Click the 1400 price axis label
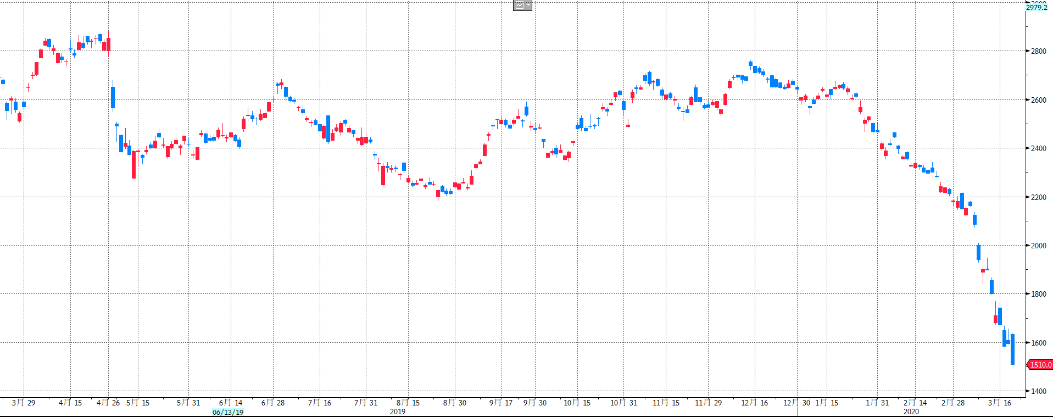 click(x=1038, y=391)
